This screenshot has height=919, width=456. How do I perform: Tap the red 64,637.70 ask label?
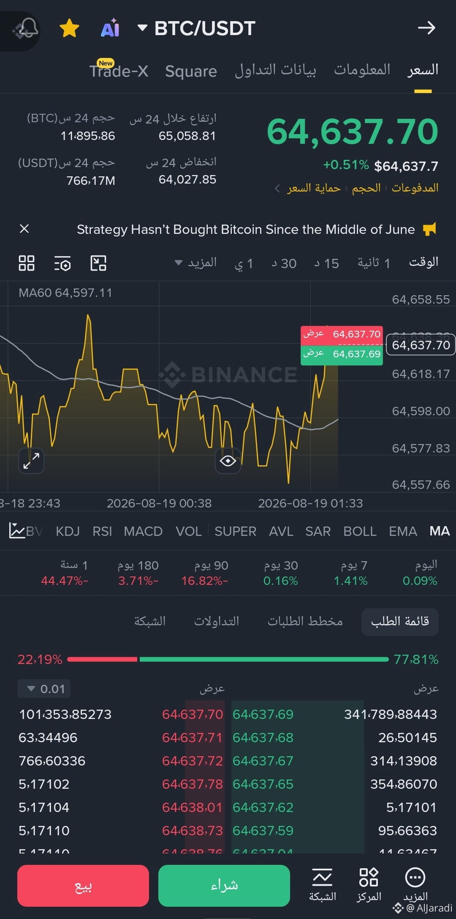tap(342, 334)
